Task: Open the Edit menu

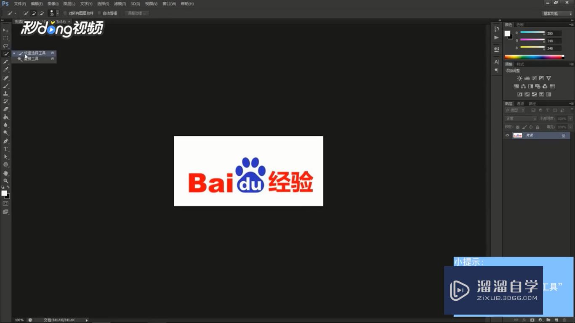Action: pos(37,4)
